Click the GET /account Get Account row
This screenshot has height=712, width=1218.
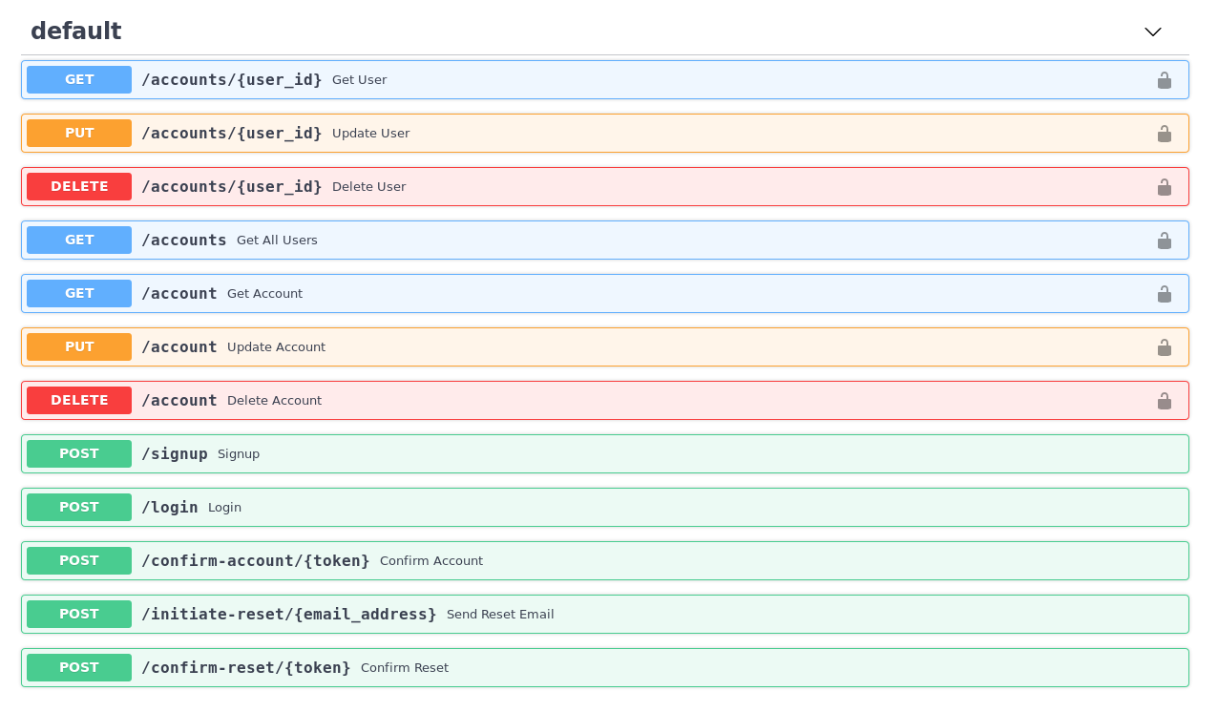(x=573, y=294)
